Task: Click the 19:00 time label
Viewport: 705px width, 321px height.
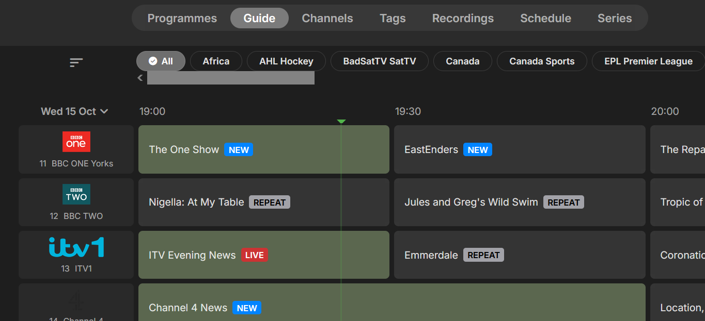Action: (x=152, y=111)
